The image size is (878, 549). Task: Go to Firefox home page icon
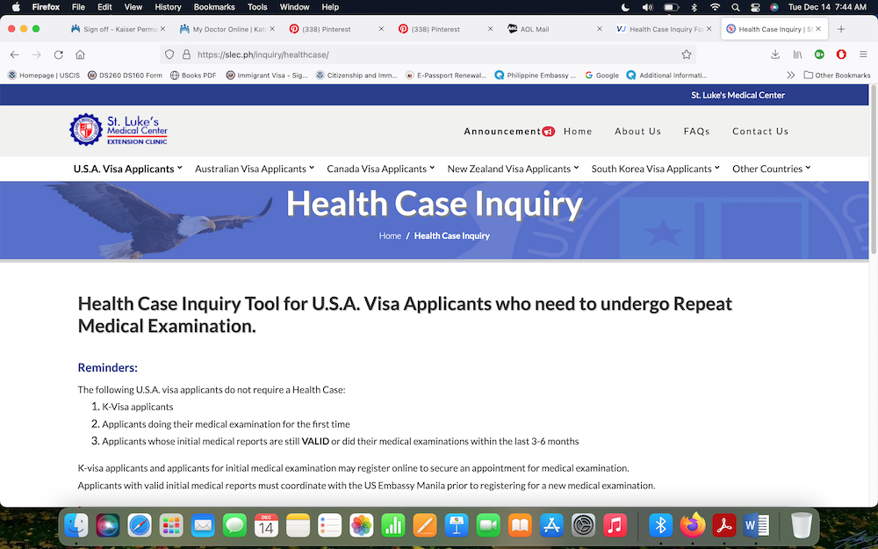tap(80, 54)
